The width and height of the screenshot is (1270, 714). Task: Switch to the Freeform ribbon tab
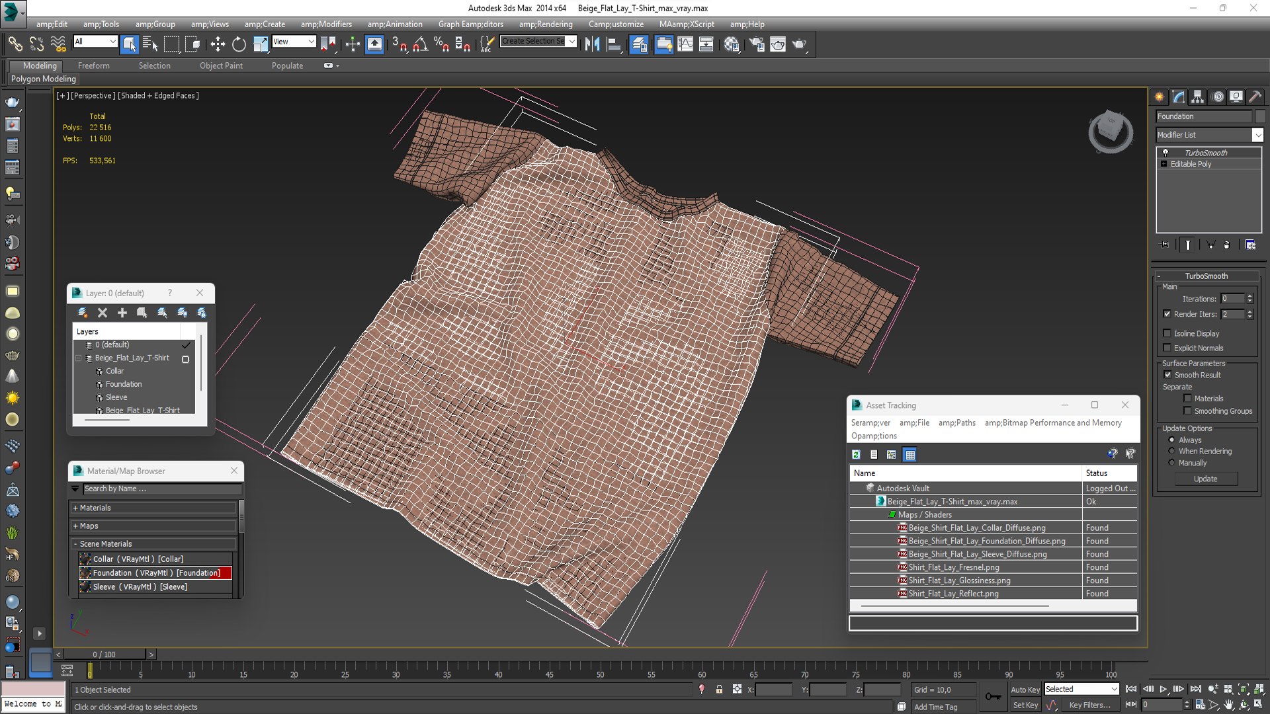click(x=93, y=65)
